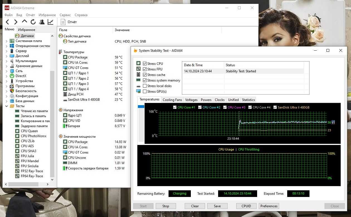Viewport: 351px width, 217px height.
Task: Go forward with the right arrow toolbar icon
Action: coord(16,22)
